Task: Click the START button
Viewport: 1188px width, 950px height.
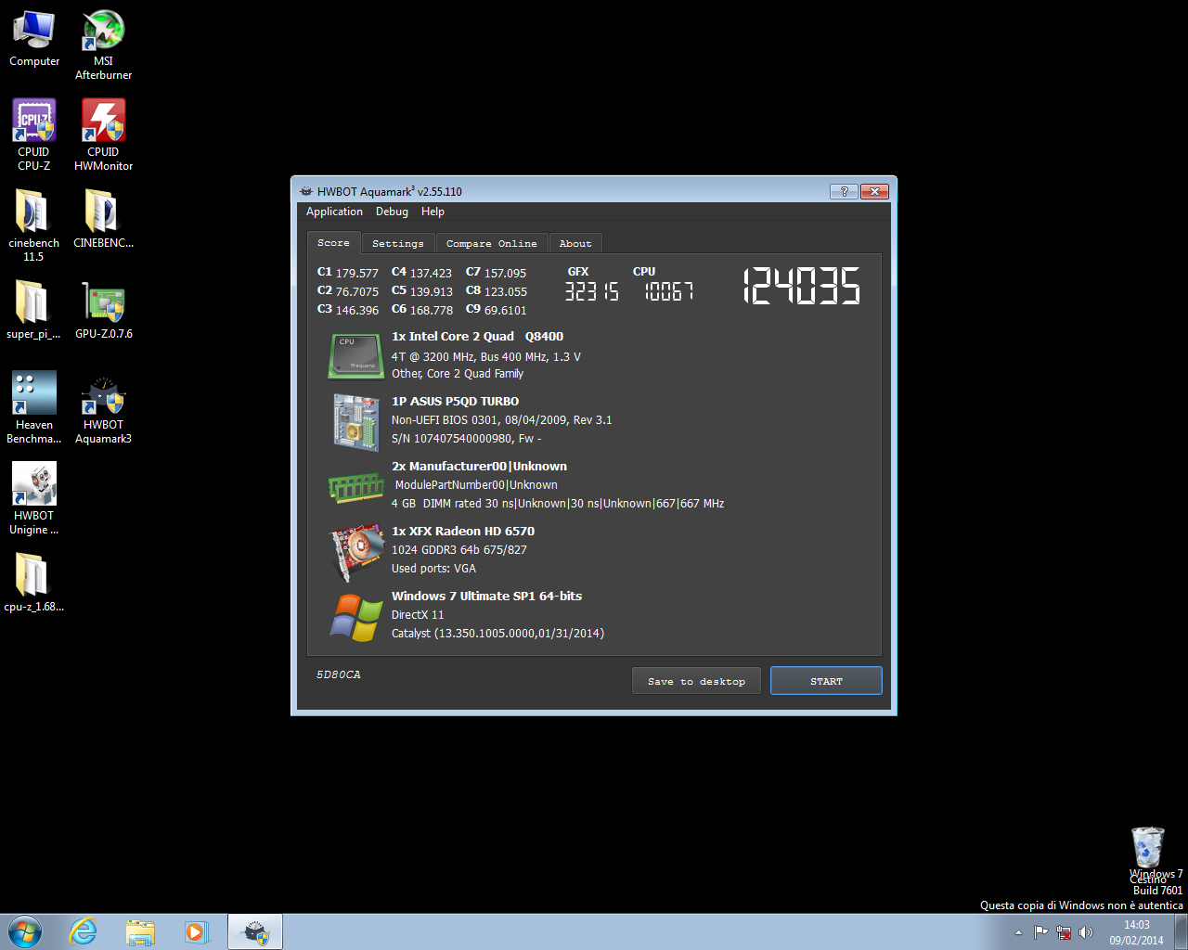Action: [x=826, y=681]
